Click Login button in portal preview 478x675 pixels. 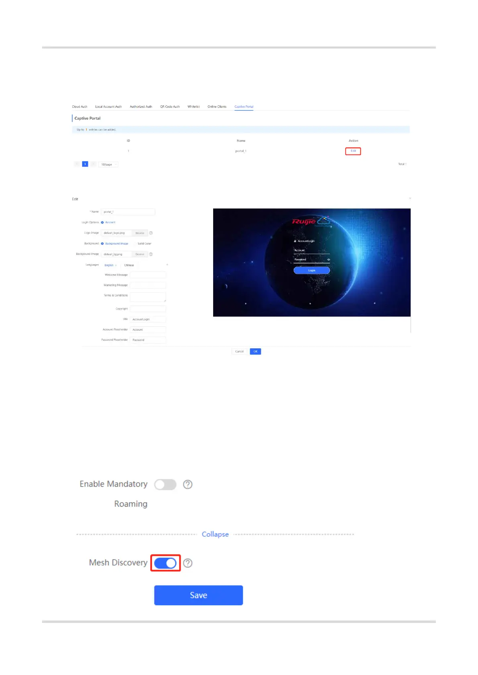pyautogui.click(x=312, y=271)
